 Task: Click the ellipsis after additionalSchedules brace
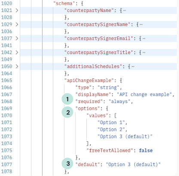click(133, 67)
